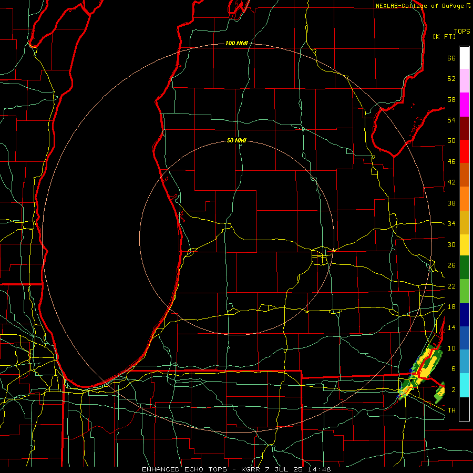The width and height of the screenshot is (473, 473).
Task: Click the 30 label on the scale
Action: [451, 244]
